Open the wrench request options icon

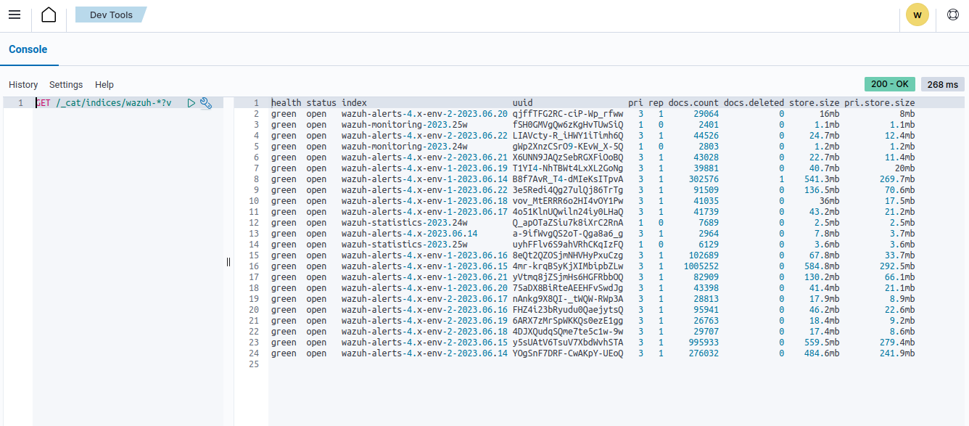point(205,103)
